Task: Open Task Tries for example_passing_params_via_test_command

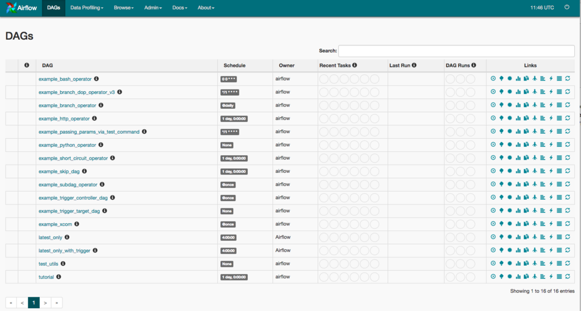Action: pos(526,131)
